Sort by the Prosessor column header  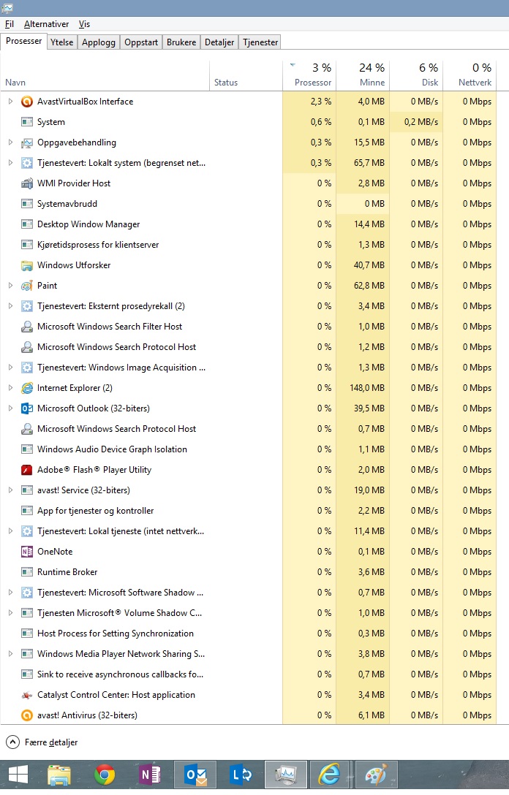click(x=309, y=75)
